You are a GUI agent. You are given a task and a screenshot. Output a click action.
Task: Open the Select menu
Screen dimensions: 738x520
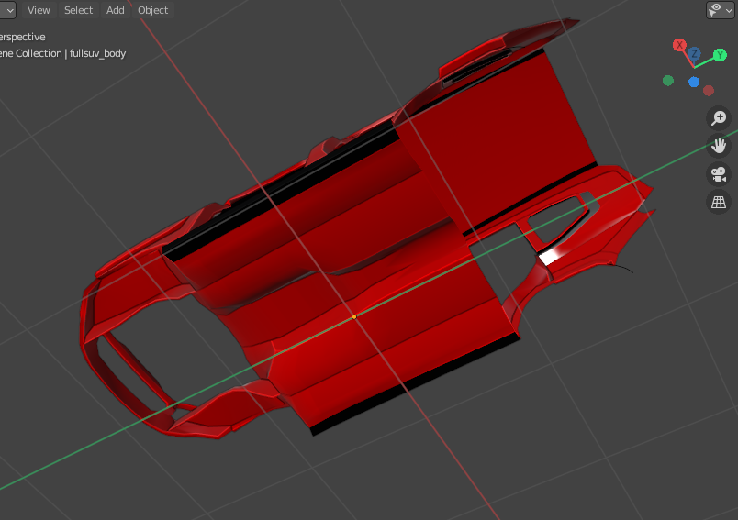coord(78,10)
